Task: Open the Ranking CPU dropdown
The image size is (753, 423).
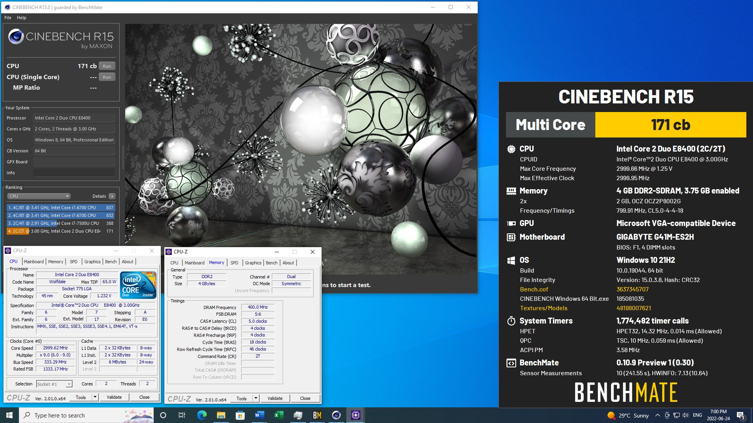Action: pyautogui.click(x=38, y=196)
